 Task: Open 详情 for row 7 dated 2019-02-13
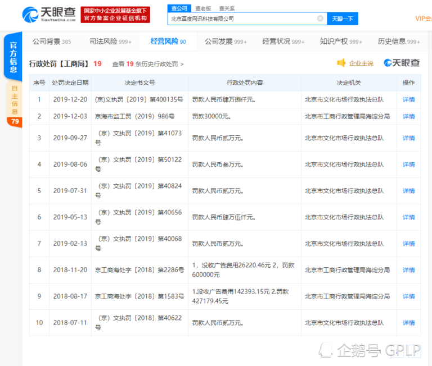tap(408, 244)
